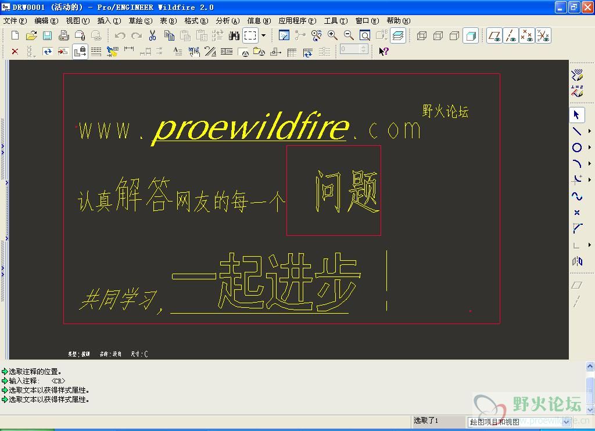The height and width of the screenshot is (431, 595).
Task: Select the line sketch tool
Action: pyautogui.click(x=577, y=131)
